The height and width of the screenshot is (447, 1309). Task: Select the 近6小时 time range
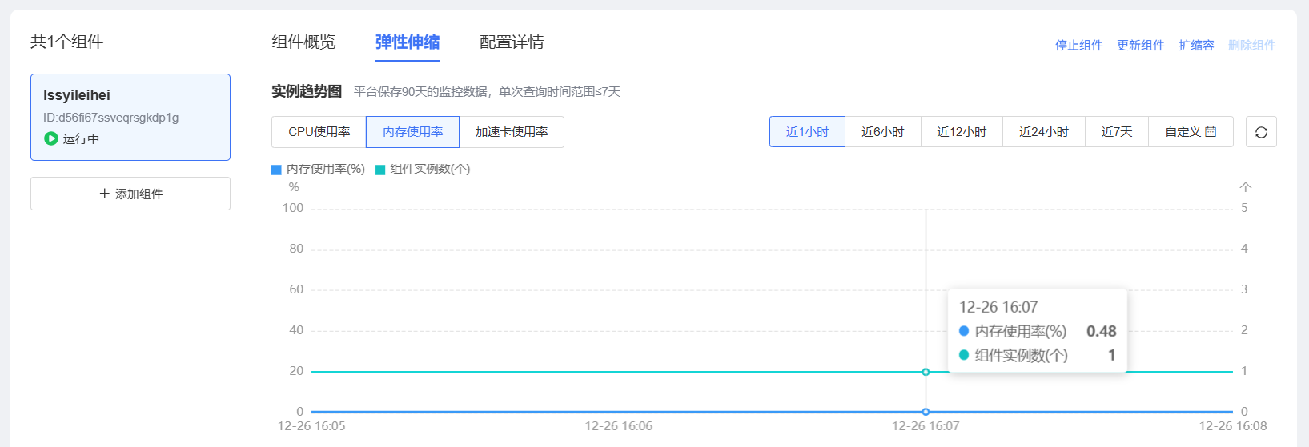pos(882,132)
